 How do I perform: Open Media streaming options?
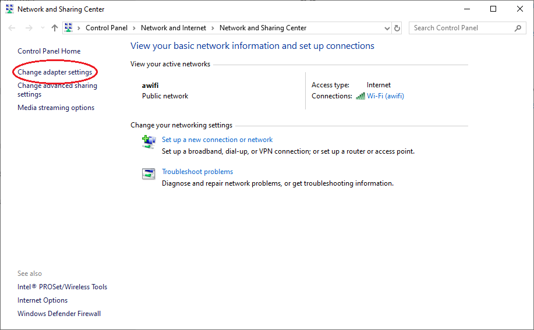(x=56, y=108)
